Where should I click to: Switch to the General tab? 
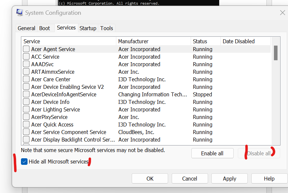coord(27,28)
